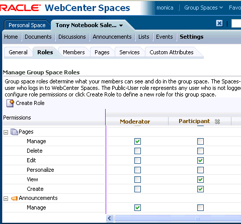Click the monica user link
Image resolution: width=241 pixels, height=224 pixels.
point(165,8)
